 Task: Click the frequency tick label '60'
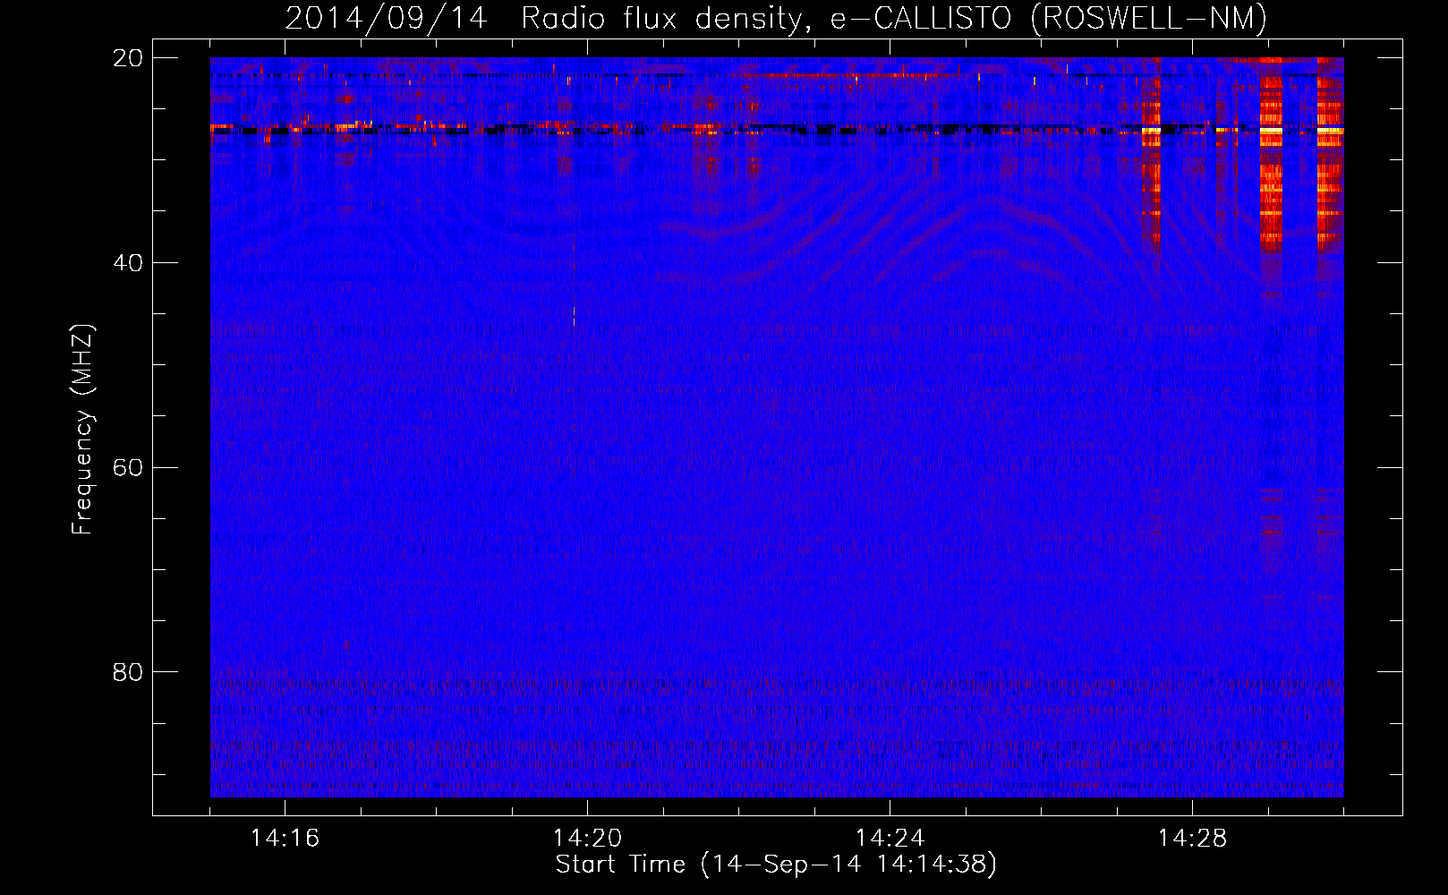tap(128, 468)
